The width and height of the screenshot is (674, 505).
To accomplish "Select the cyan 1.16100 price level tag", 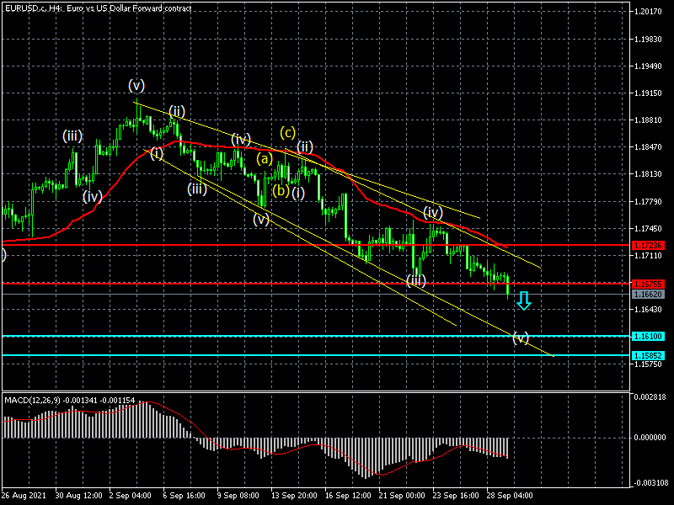I will (x=648, y=336).
